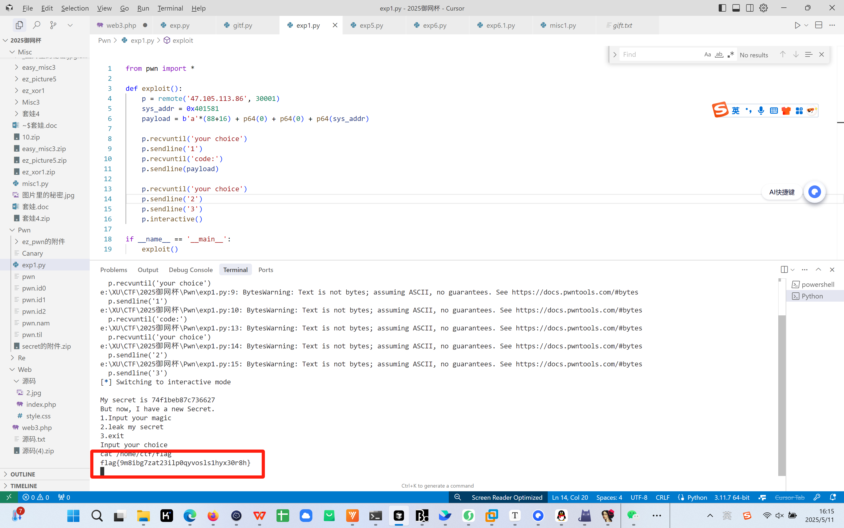This screenshot has height=528, width=844.
Task: Open terminal panel More Actions ellipsis
Action: pyautogui.click(x=805, y=270)
